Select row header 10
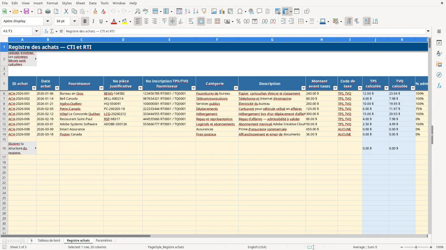This screenshot has height=250, width=446. [x=4, y=114]
